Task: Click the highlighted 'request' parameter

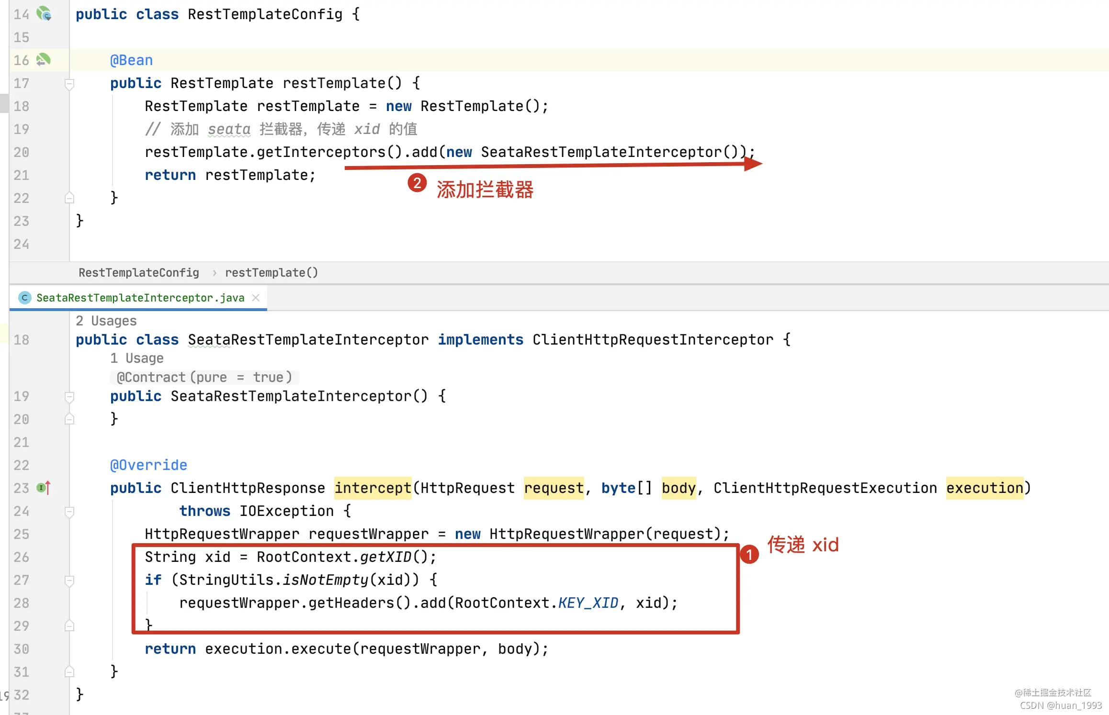Action: (554, 488)
